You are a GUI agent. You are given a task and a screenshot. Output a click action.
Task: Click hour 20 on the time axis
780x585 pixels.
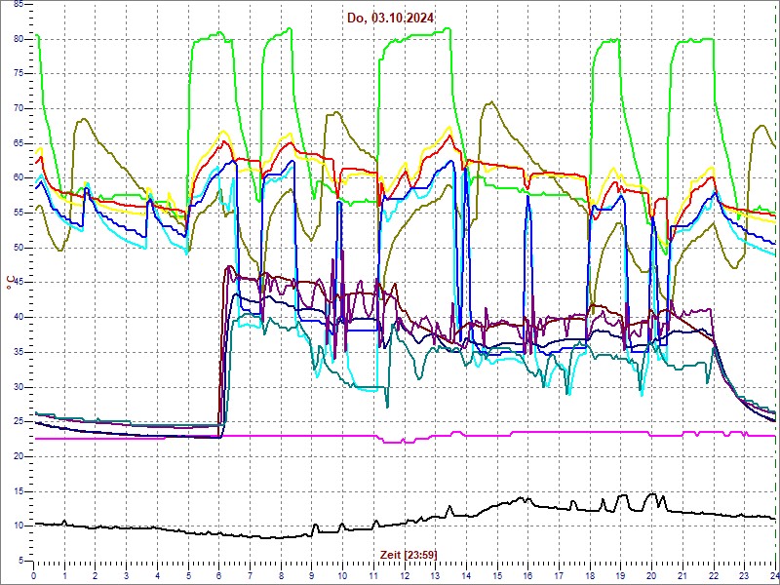[x=651, y=575]
